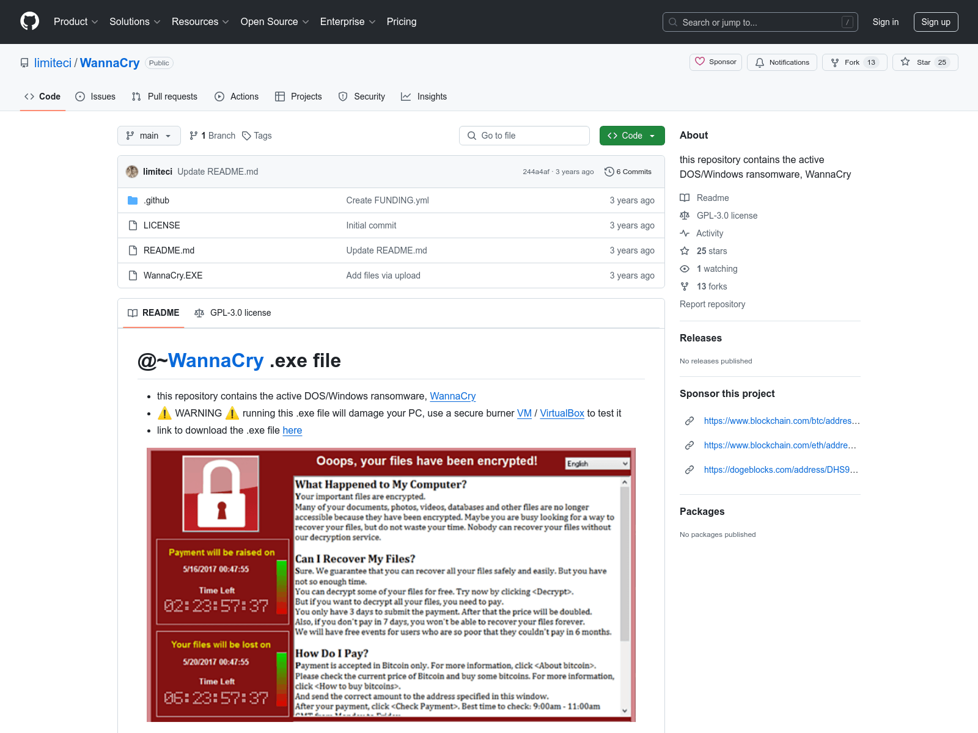Open the WannaCry link in README bullet
Viewport: 978px width, 733px height.
[453, 396]
